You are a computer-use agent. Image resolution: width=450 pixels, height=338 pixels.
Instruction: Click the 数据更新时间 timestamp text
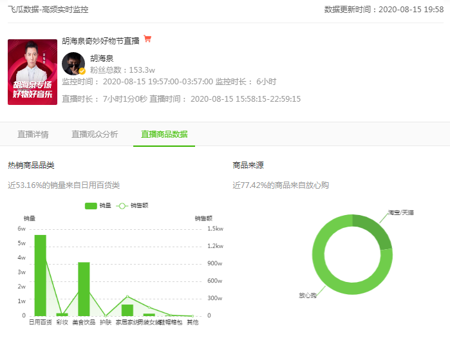(x=384, y=10)
